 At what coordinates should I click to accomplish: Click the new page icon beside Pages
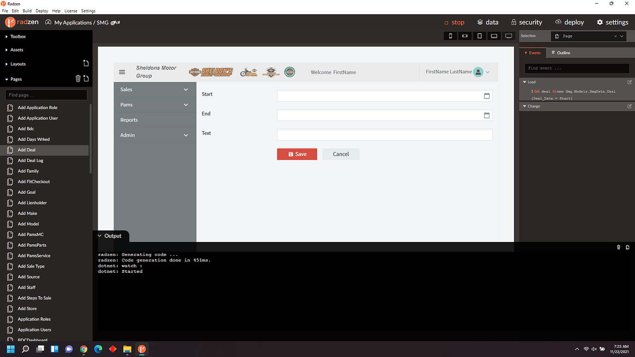tap(86, 79)
